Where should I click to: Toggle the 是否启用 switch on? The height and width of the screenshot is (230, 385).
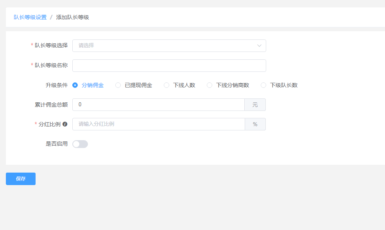(x=80, y=144)
